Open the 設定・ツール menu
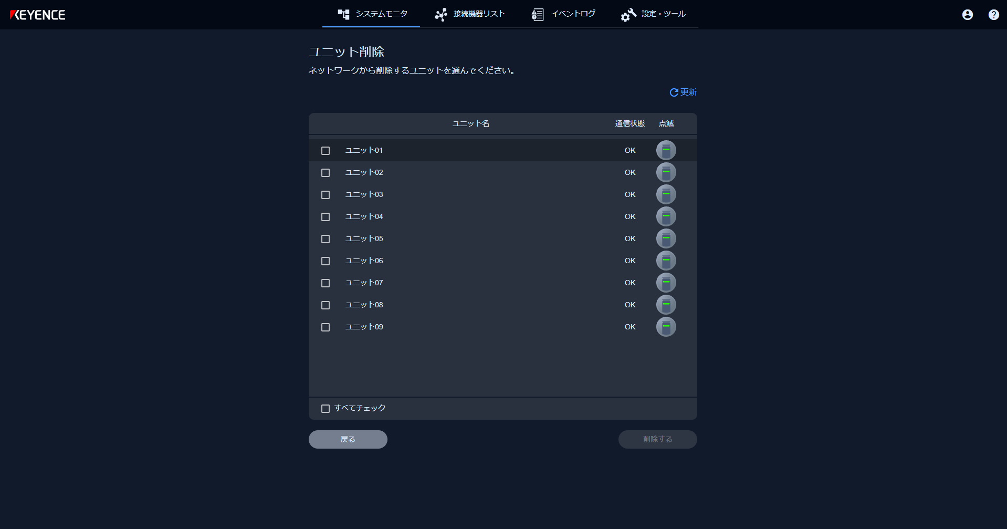Screen dimensions: 1007x529 point(654,14)
